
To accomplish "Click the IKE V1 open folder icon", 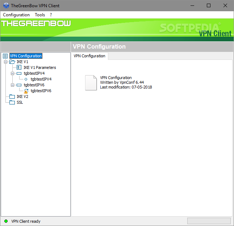I will pyautogui.click(x=12, y=62).
